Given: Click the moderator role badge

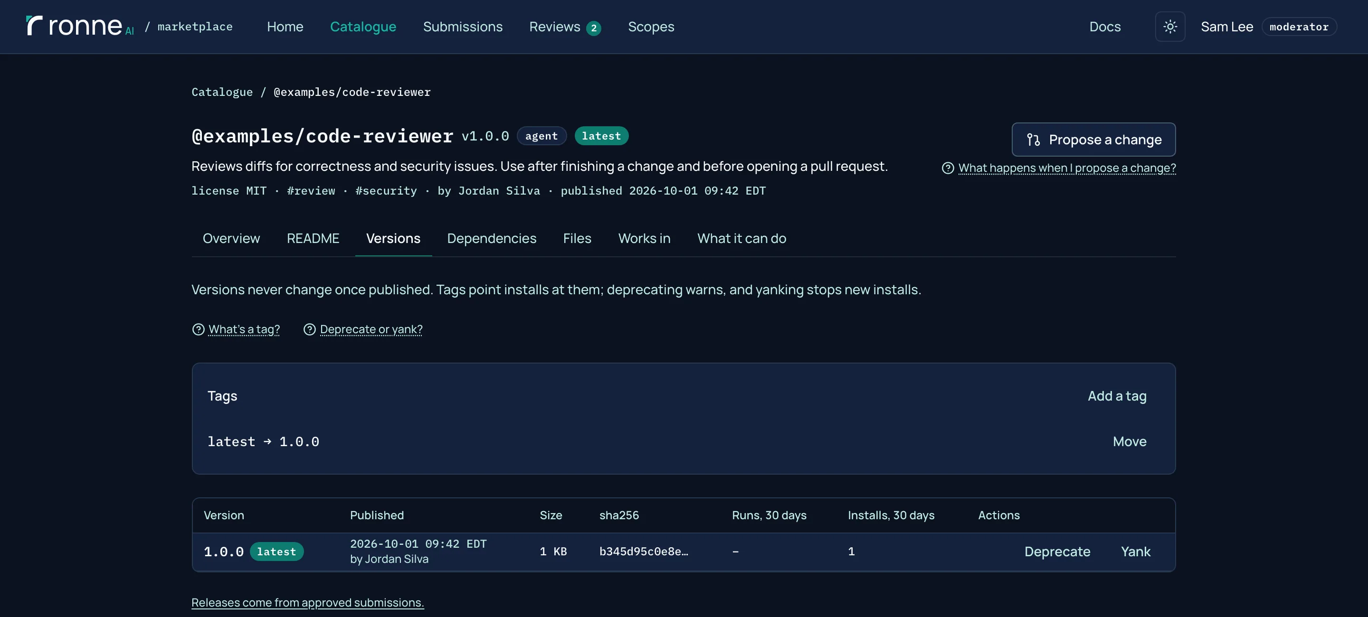Looking at the screenshot, I should pyautogui.click(x=1299, y=27).
